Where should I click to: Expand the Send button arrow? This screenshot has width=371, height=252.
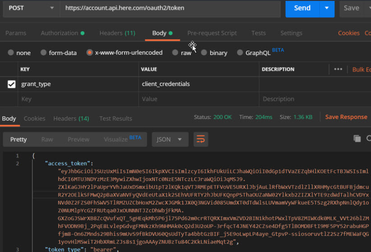click(327, 8)
